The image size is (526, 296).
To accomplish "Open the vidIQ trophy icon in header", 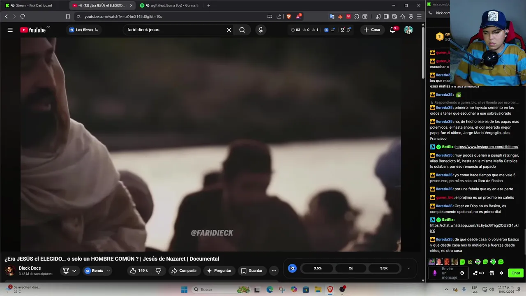I will coord(342,30).
